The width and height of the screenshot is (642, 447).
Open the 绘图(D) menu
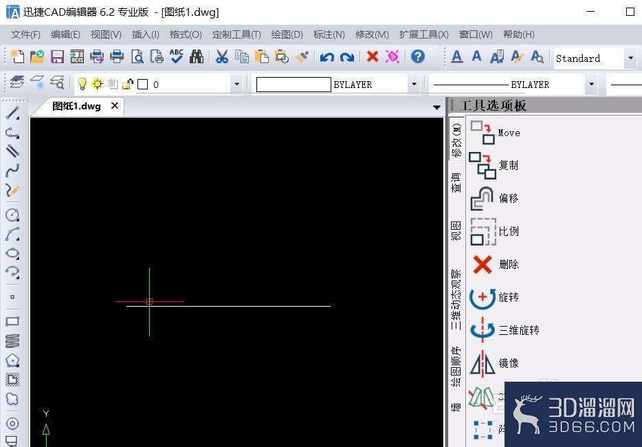click(287, 34)
